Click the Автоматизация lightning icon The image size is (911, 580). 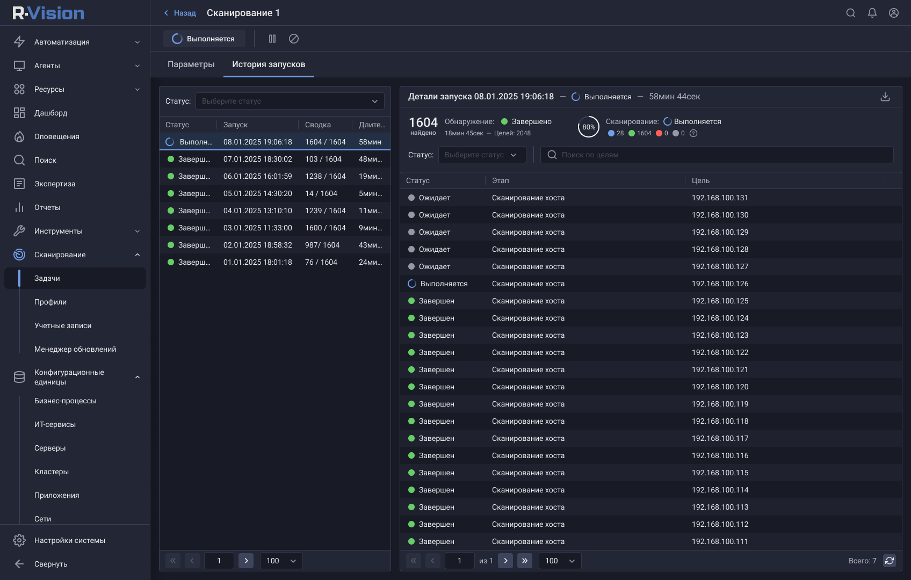[19, 42]
